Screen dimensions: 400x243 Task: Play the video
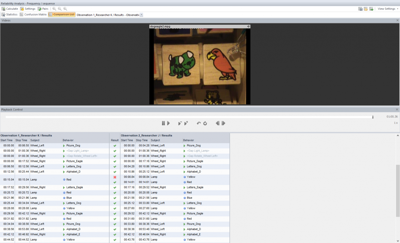point(169,123)
